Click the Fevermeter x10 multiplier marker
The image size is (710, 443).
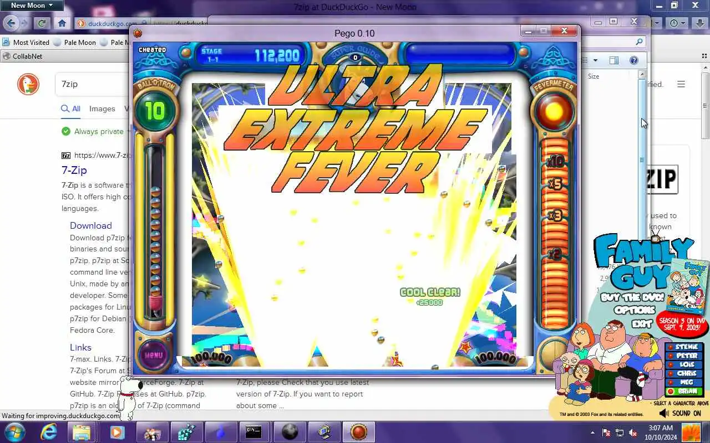point(555,161)
